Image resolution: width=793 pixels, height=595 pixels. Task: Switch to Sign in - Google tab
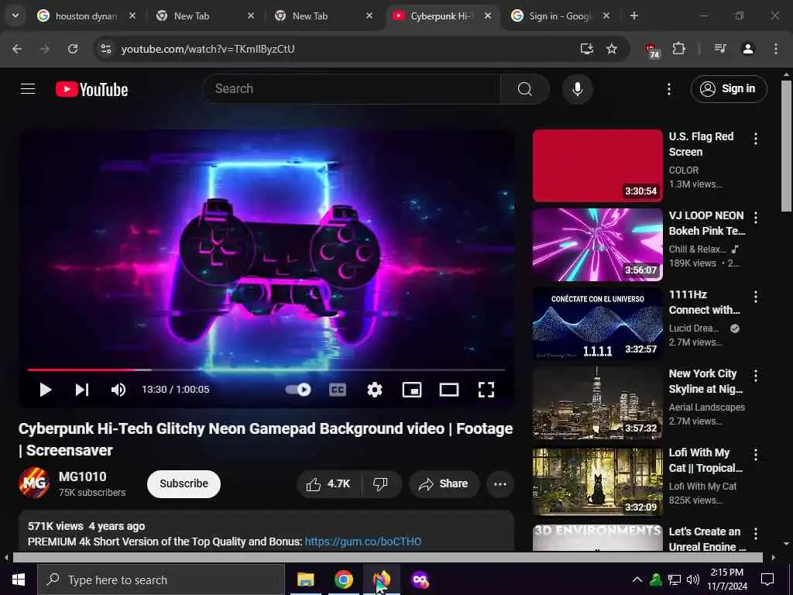[x=559, y=16]
